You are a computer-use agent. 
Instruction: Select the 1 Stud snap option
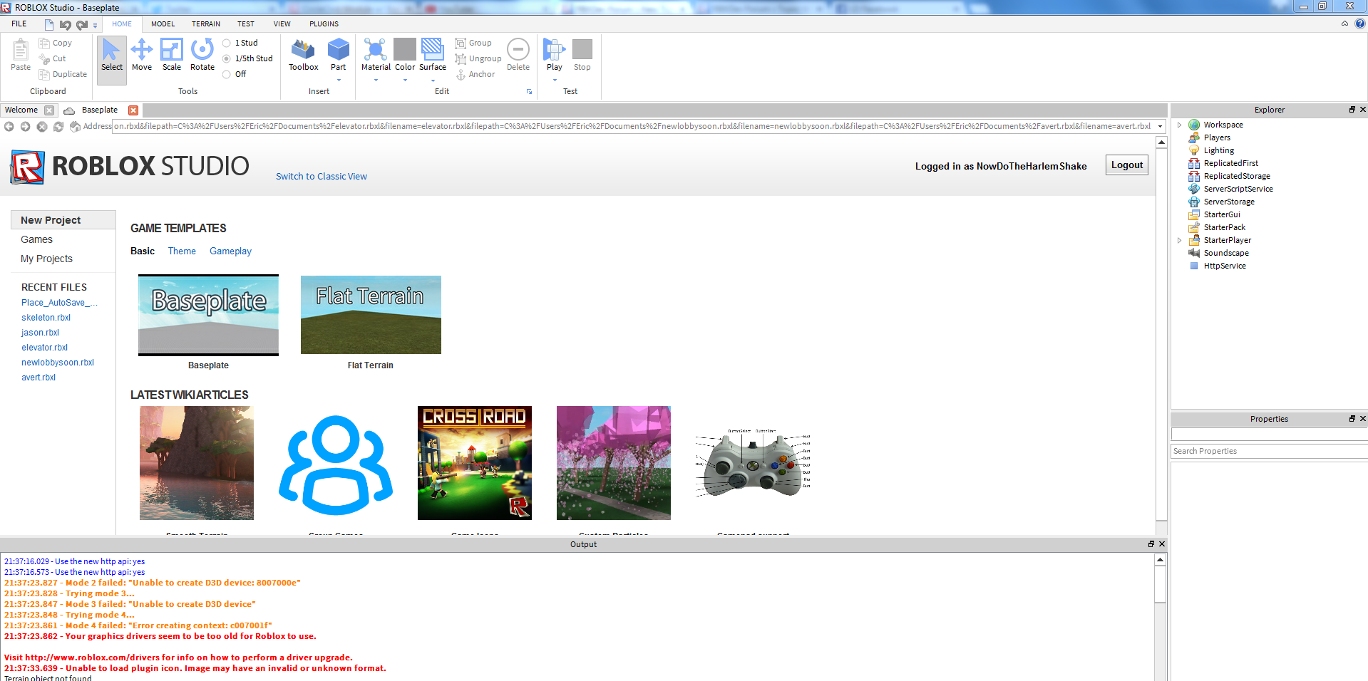point(241,43)
